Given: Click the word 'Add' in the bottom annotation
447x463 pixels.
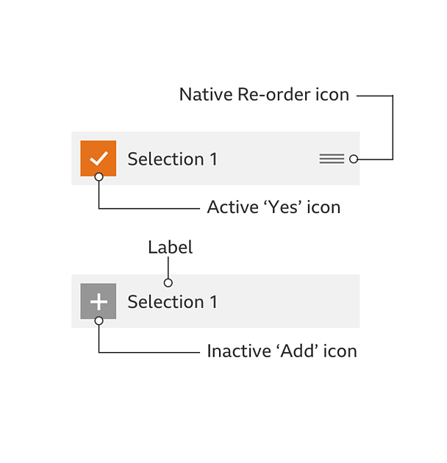Looking at the screenshot, I should tap(297, 351).
